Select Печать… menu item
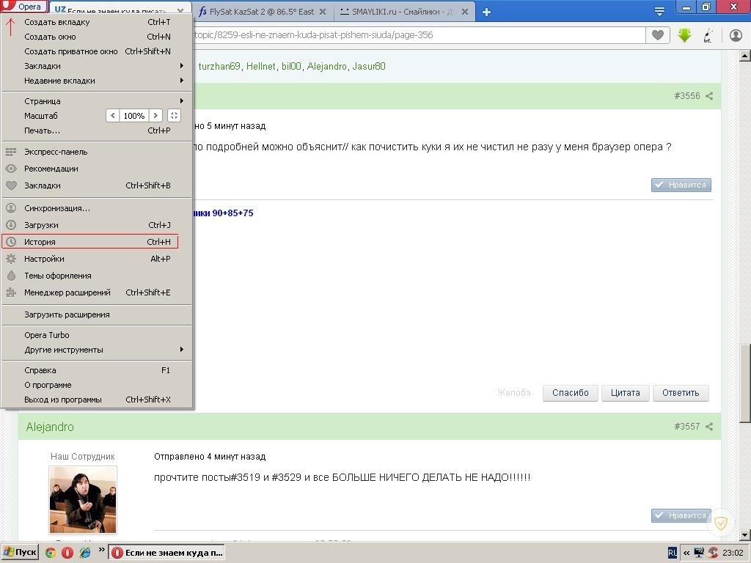 pyautogui.click(x=97, y=130)
